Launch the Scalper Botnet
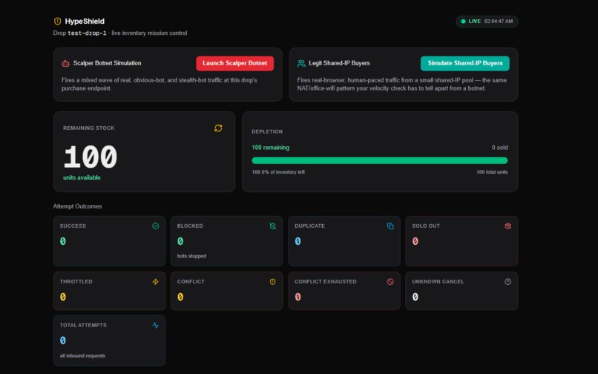The image size is (598, 374). click(235, 63)
